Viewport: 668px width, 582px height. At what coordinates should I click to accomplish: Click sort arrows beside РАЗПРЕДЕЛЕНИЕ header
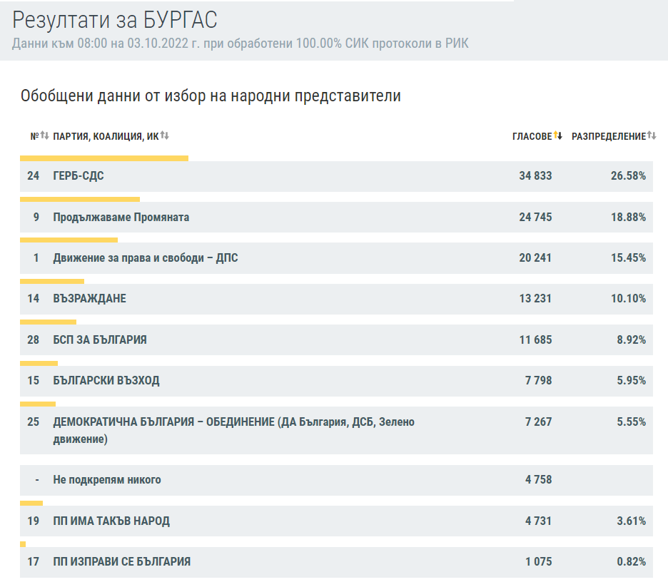point(651,136)
